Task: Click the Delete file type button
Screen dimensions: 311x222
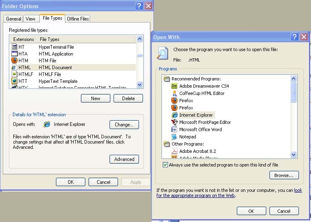Action: click(x=129, y=99)
